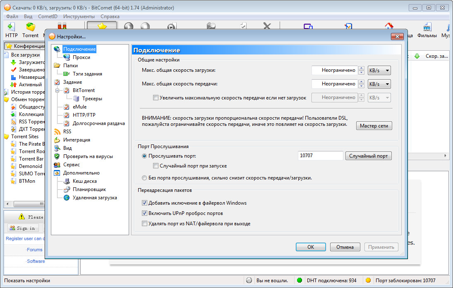This screenshot has height=288, width=453.
Task: Open Интеграция icon in settings tree
Action: [57, 140]
